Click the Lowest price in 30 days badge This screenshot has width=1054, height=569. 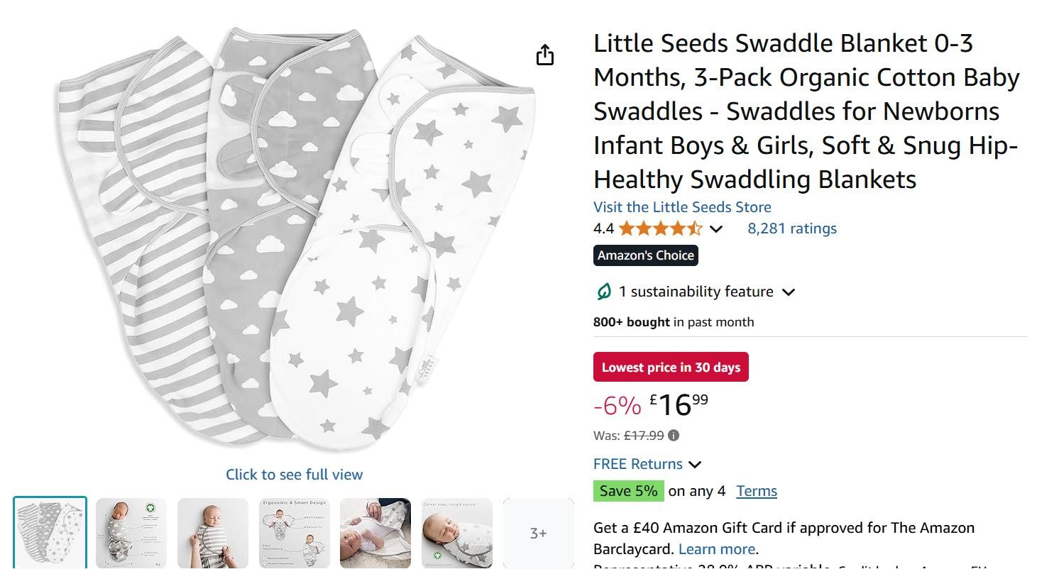[x=671, y=368]
